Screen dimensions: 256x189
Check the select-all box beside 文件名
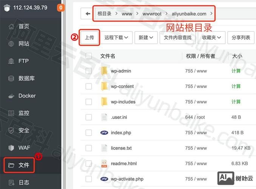(89, 56)
